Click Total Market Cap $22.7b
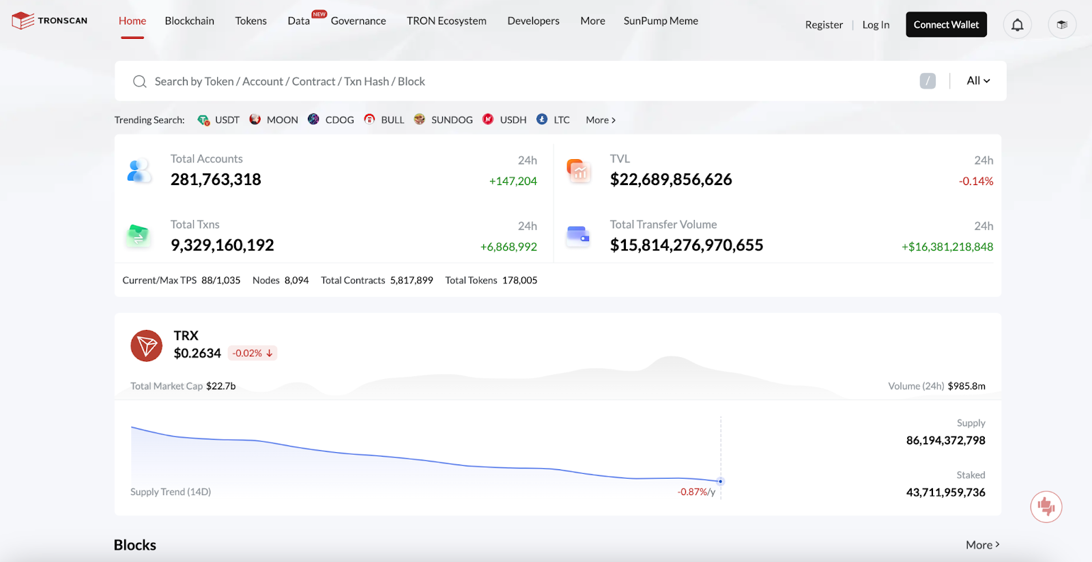 click(x=183, y=387)
